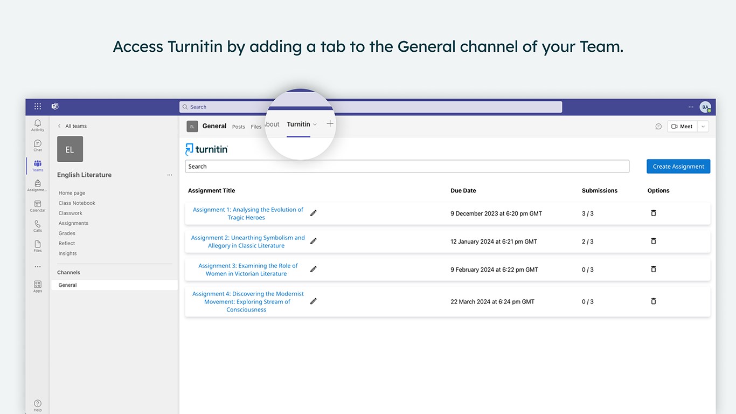
Task: Delete Assignment 2 using trash icon
Action: [x=654, y=241]
